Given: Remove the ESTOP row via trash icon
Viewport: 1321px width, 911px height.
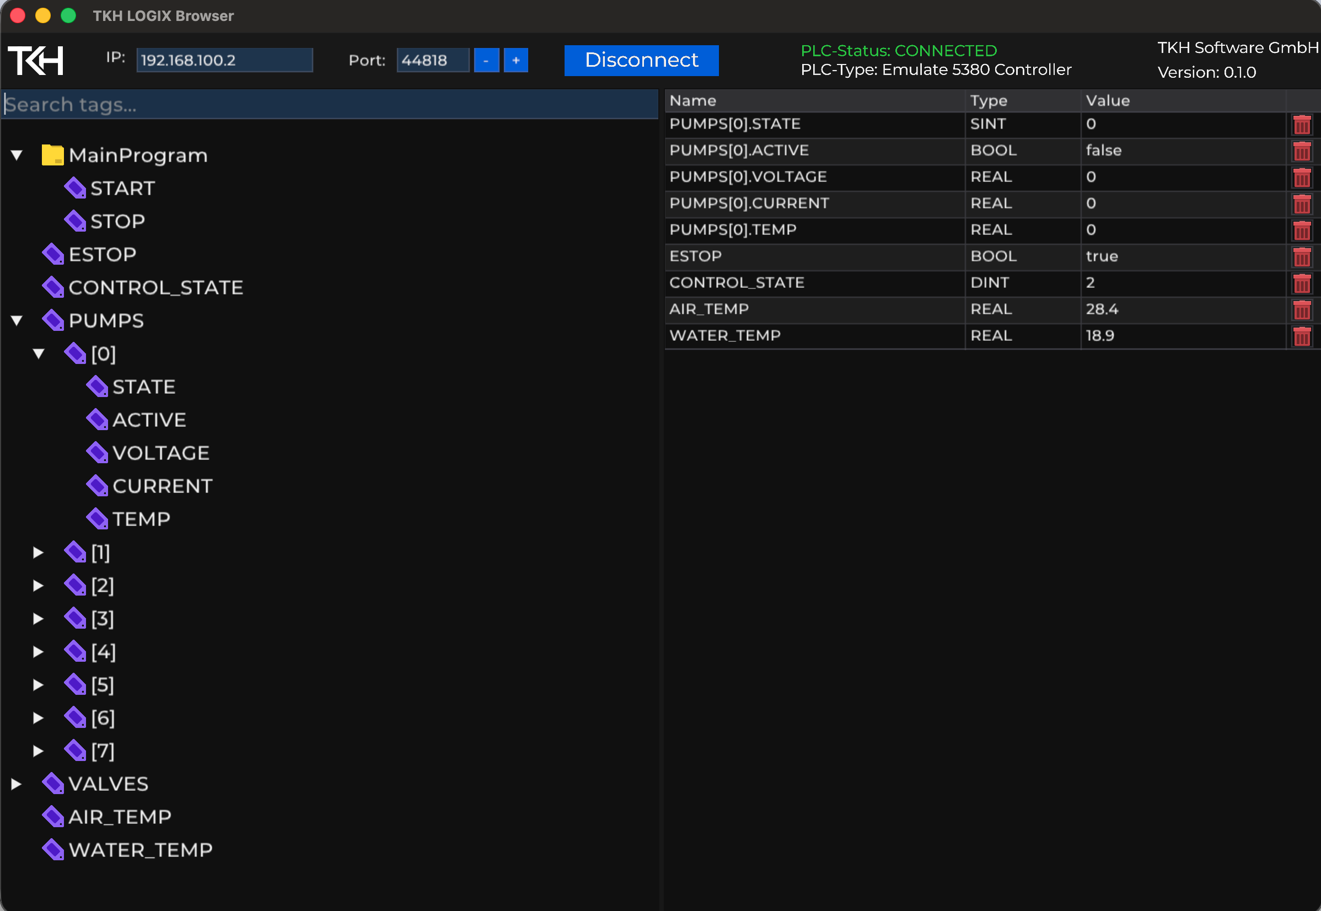Looking at the screenshot, I should [x=1302, y=257].
